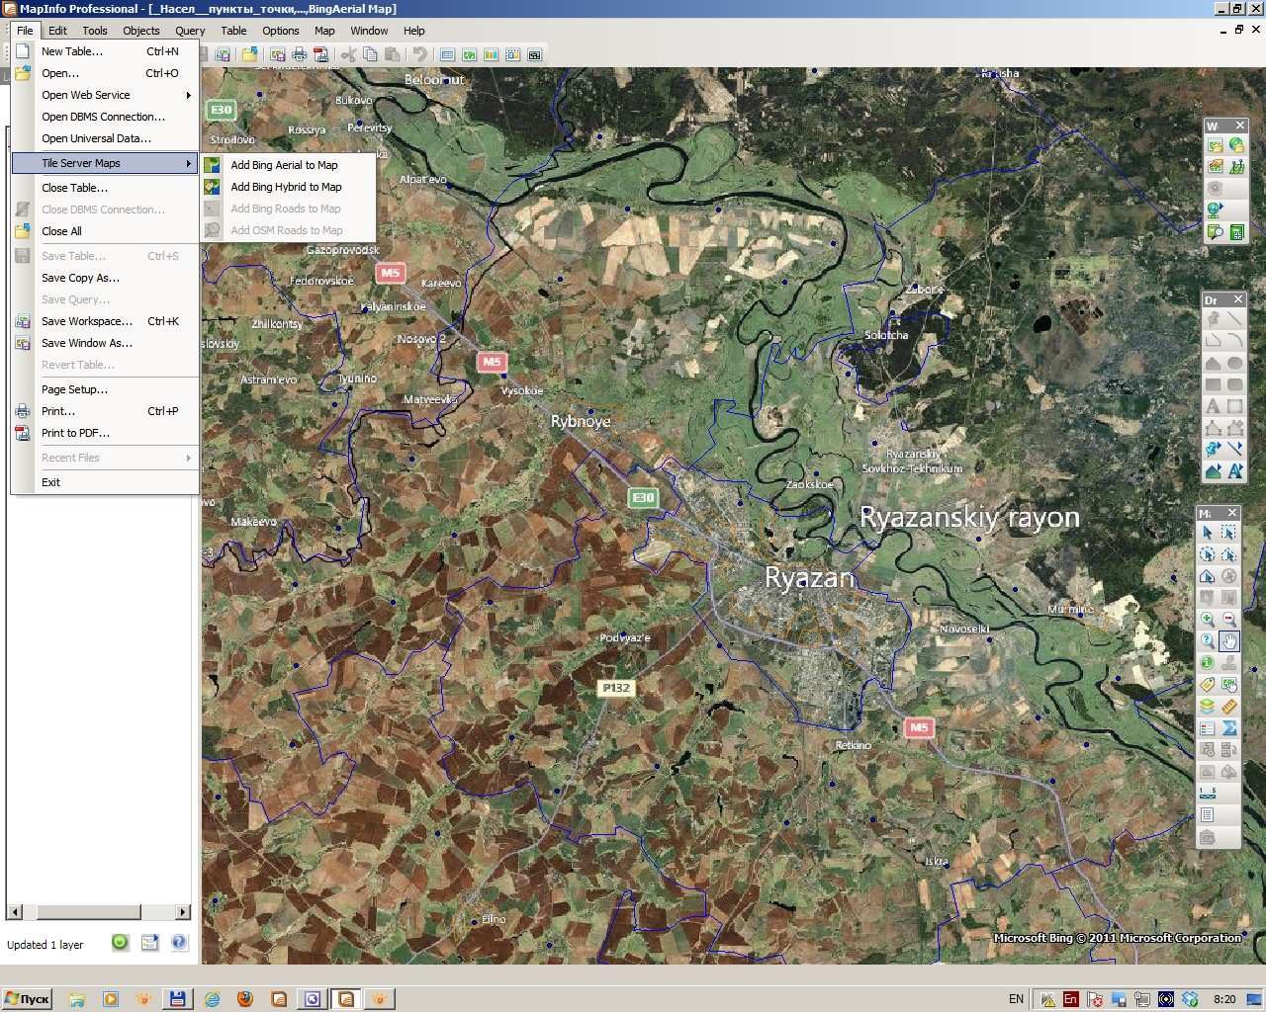Open a New Mapper window from toolbar
The height and width of the screenshot is (1012, 1266).
coord(469,54)
